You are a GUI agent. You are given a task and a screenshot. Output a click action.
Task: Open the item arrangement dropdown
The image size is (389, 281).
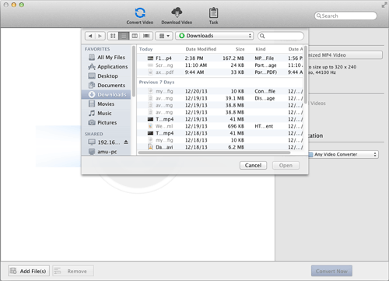coord(164,36)
